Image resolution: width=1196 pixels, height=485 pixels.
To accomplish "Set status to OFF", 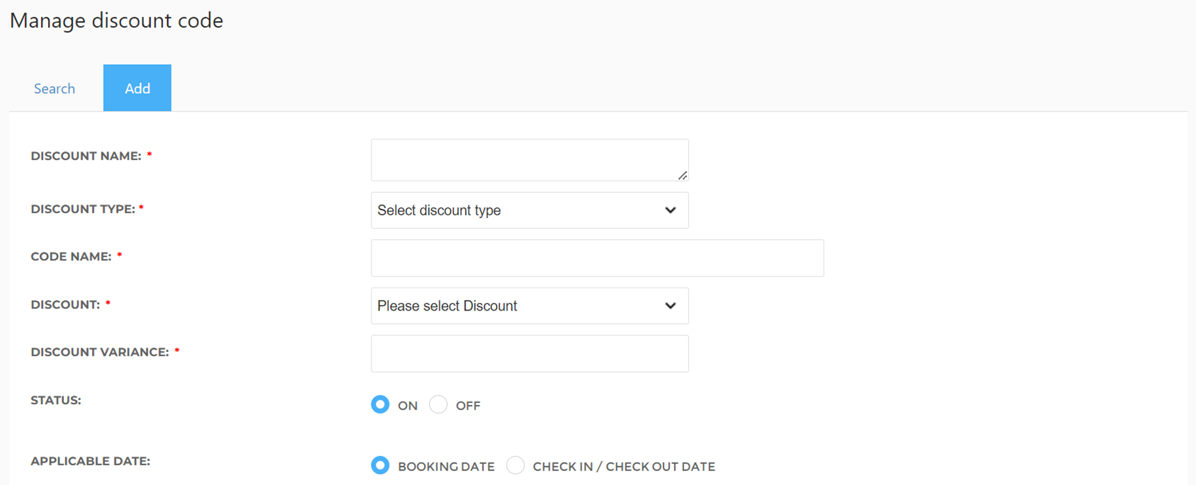I will (x=438, y=405).
